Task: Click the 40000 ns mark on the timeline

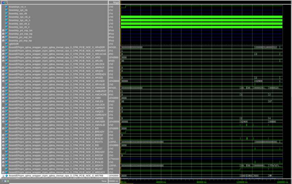Action: (x=161, y=182)
